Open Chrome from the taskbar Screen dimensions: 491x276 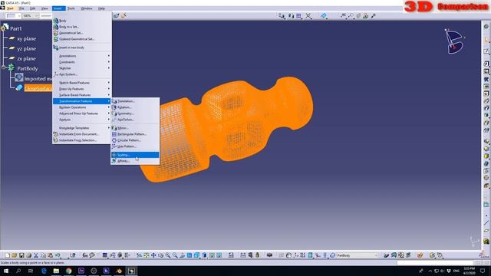pyautogui.click(x=68, y=271)
